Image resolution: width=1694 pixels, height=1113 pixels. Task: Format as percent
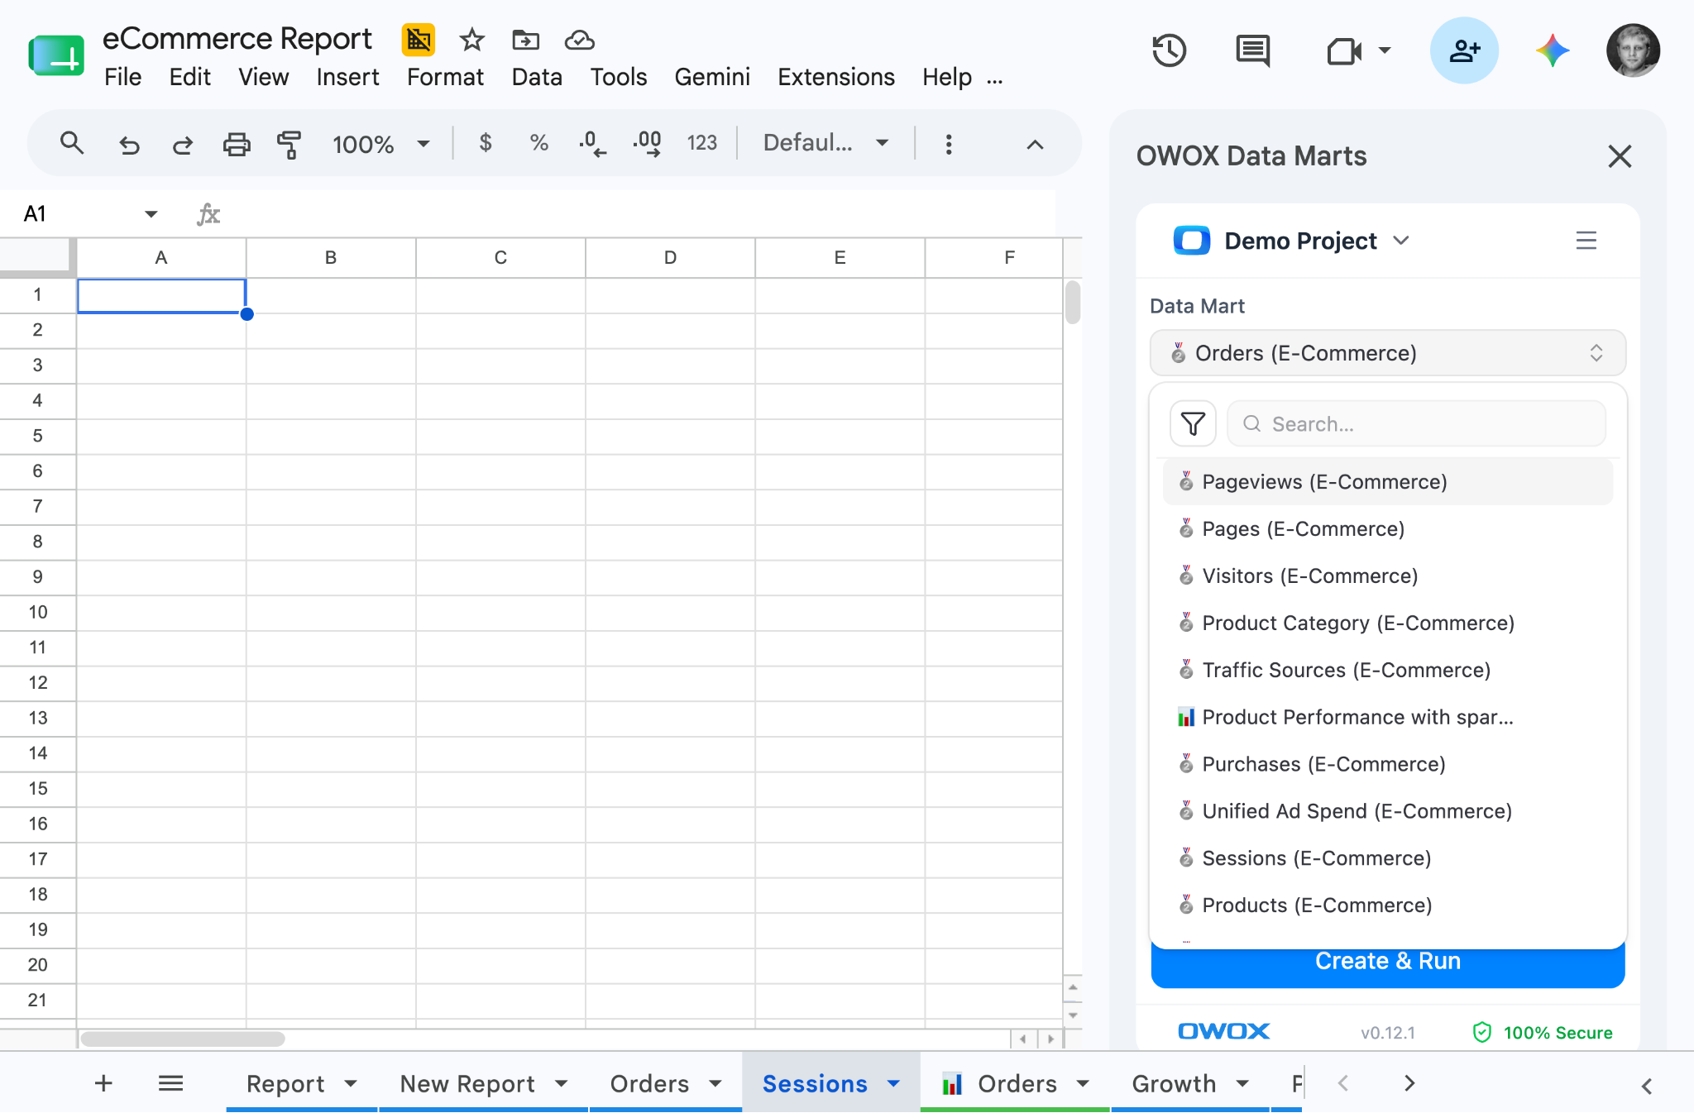tap(539, 143)
